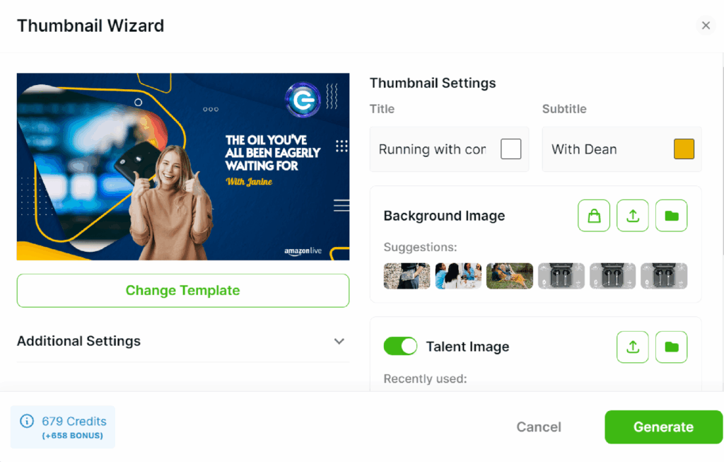Select the first background suggestion thumbnail
This screenshot has width=724, height=462.
(407, 276)
